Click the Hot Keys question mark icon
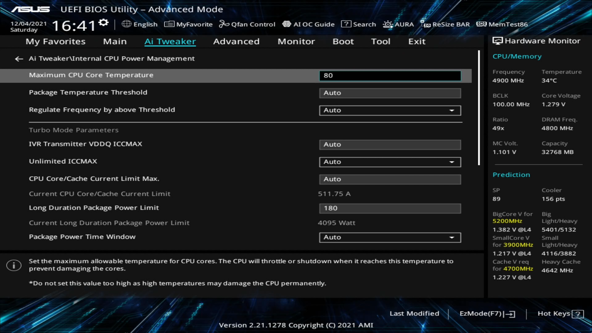This screenshot has width=592, height=333. 578,314
